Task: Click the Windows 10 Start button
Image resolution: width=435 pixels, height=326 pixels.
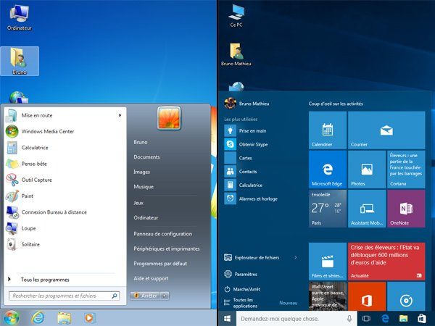Action: tap(227, 319)
